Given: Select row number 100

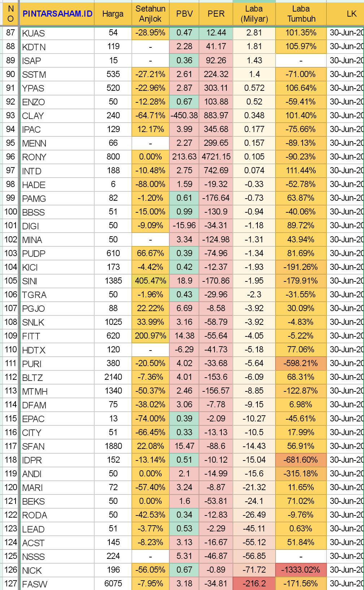Looking at the screenshot, I should click(x=10, y=212).
